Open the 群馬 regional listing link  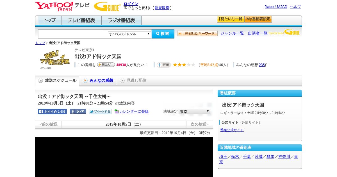[270, 157]
